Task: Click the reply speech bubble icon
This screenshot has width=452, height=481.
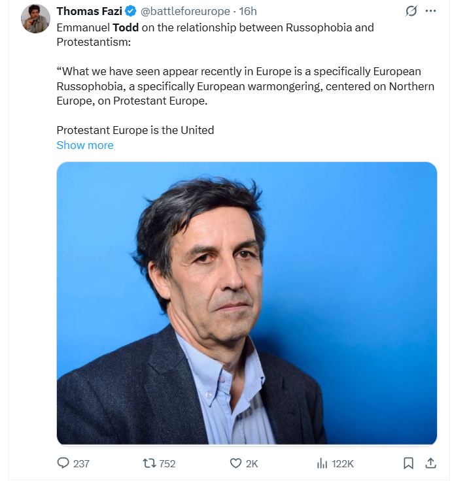Action: 63,463
